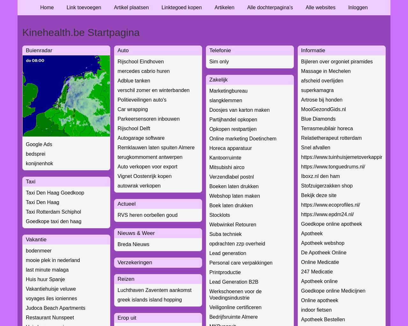Open Werkschoenen voor de Voedingsindustrie link
408x326 pixels.
[x=236, y=295]
